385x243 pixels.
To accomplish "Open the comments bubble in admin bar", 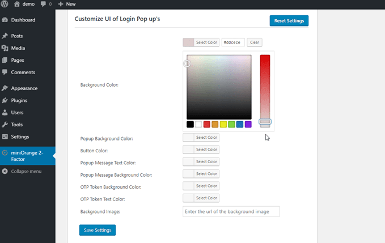I will (44, 4).
